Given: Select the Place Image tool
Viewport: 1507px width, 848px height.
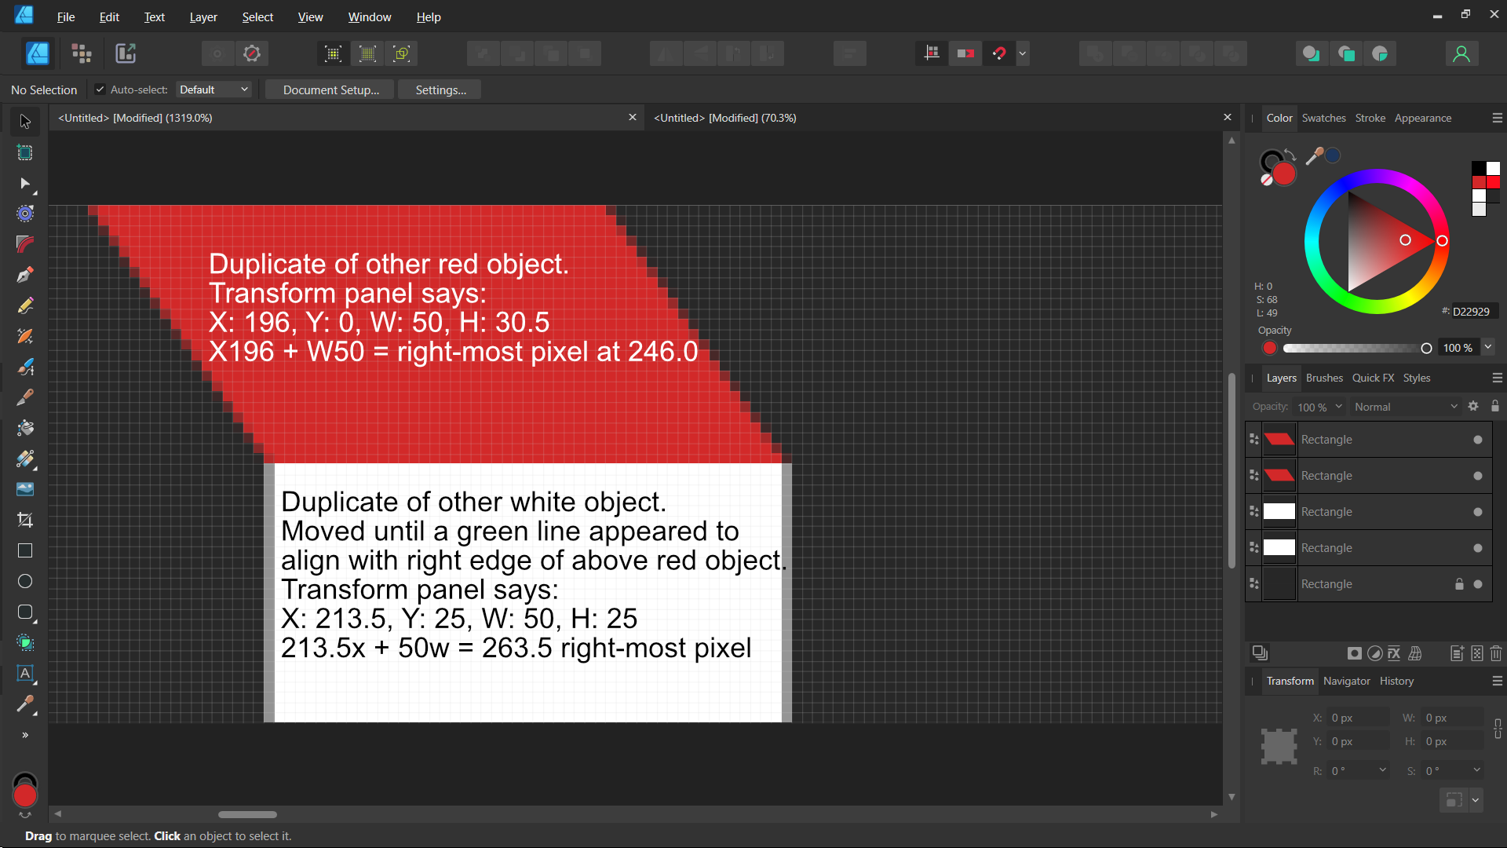Looking at the screenshot, I should tap(25, 489).
